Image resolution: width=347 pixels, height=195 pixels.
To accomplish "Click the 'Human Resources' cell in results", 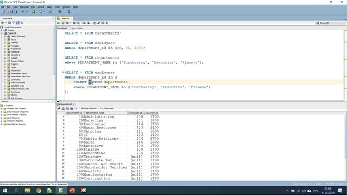I will 100,128.
